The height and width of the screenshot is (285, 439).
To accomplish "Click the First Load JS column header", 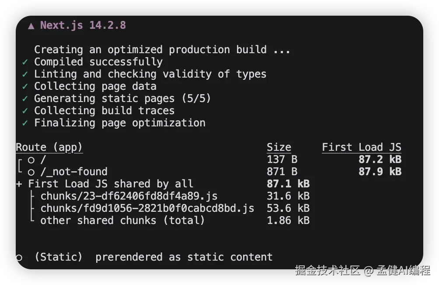I will [x=361, y=147].
